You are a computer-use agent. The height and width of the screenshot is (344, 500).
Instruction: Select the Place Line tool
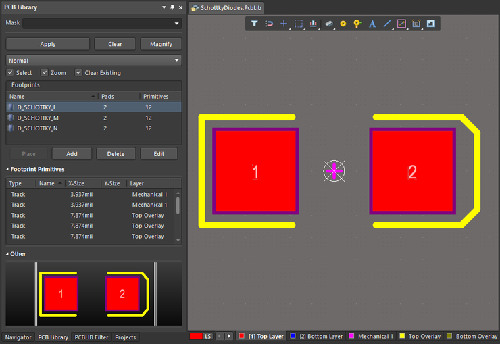point(386,24)
